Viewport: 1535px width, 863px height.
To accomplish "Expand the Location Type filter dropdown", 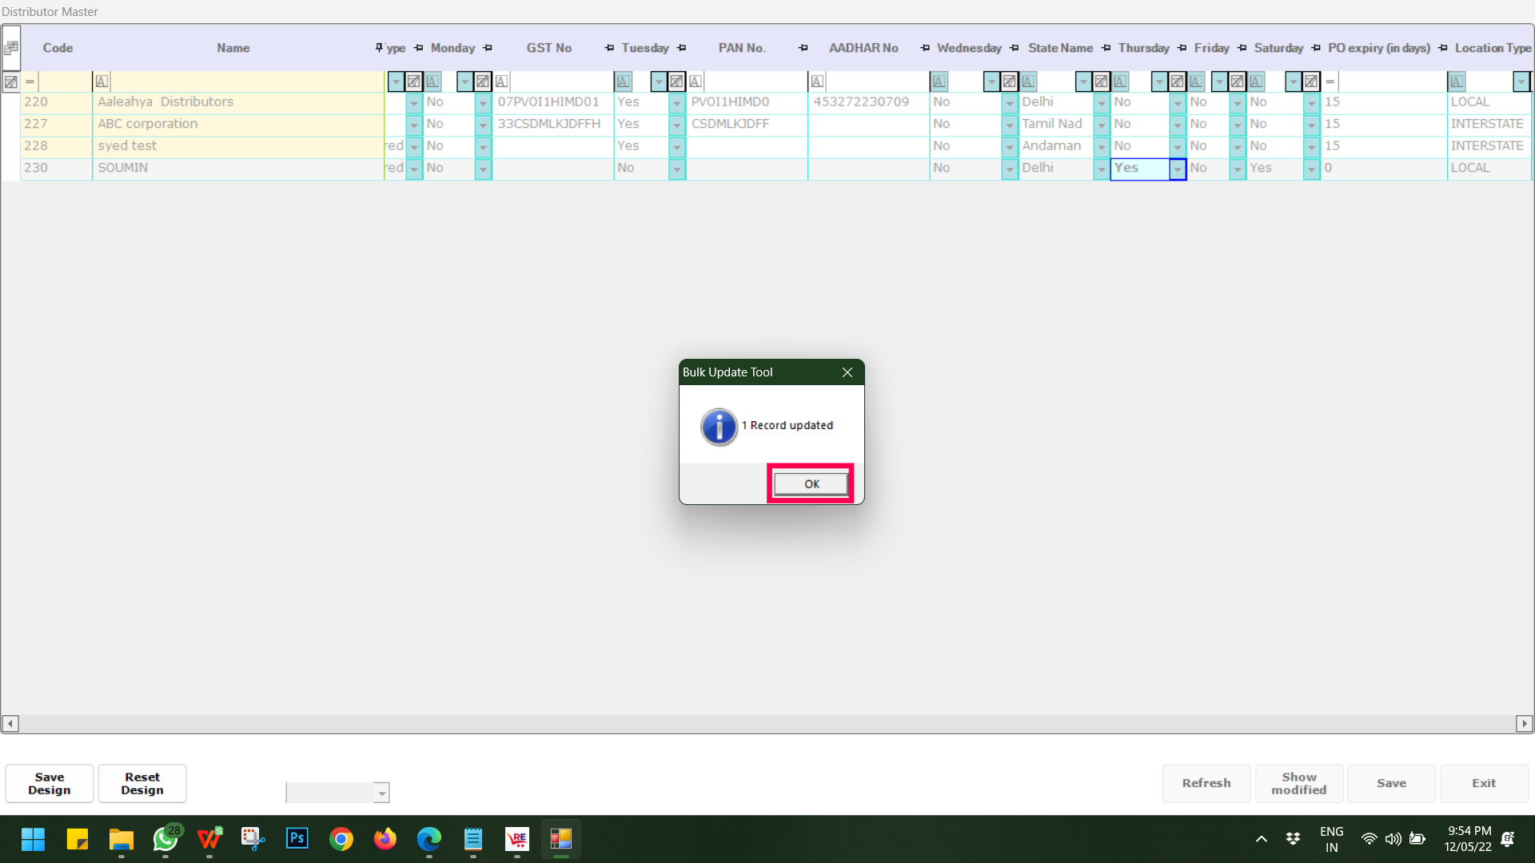I will point(1521,82).
